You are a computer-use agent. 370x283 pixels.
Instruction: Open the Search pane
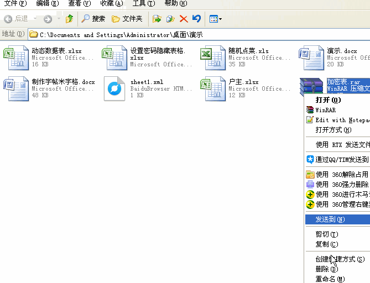coord(93,19)
